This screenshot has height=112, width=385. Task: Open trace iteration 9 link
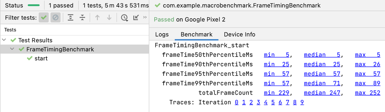pyautogui.click(x=302, y=102)
